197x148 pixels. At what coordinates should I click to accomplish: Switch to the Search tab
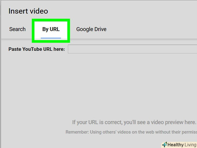[x=17, y=29]
